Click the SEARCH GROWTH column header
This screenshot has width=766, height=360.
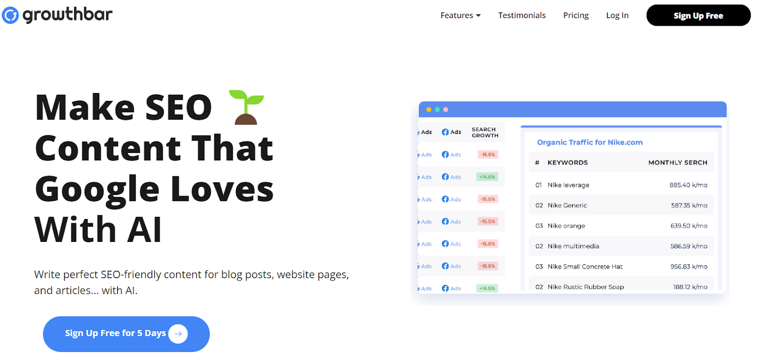pyautogui.click(x=485, y=132)
